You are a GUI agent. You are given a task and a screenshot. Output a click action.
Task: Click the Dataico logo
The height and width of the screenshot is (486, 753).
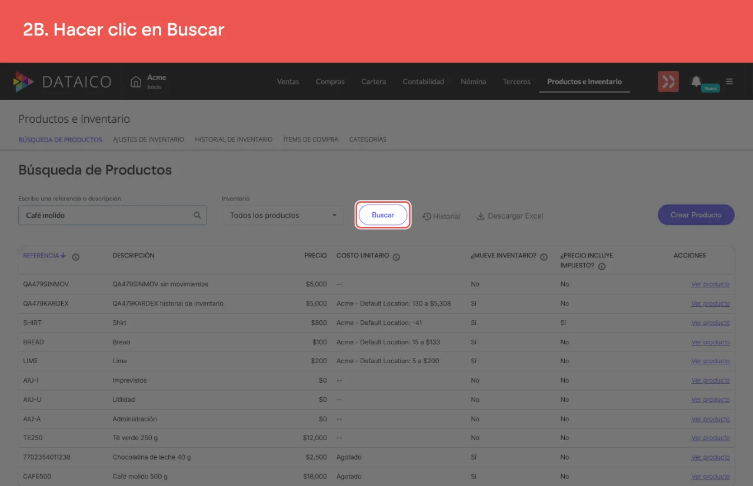(62, 82)
